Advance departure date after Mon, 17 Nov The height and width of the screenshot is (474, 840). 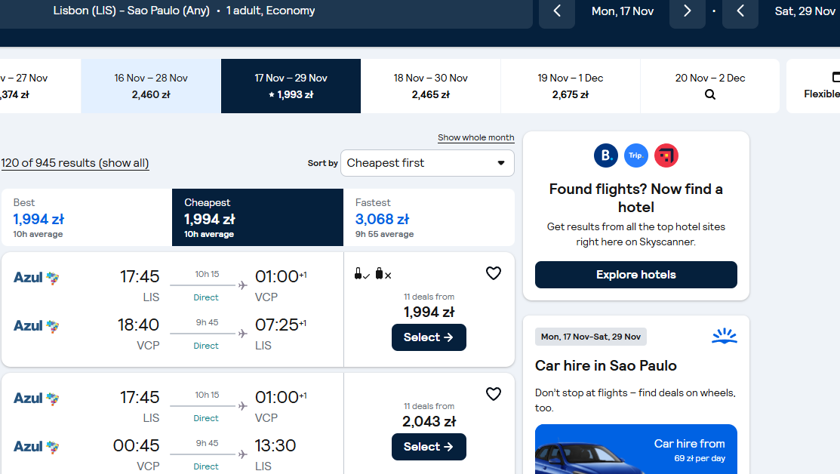click(688, 11)
